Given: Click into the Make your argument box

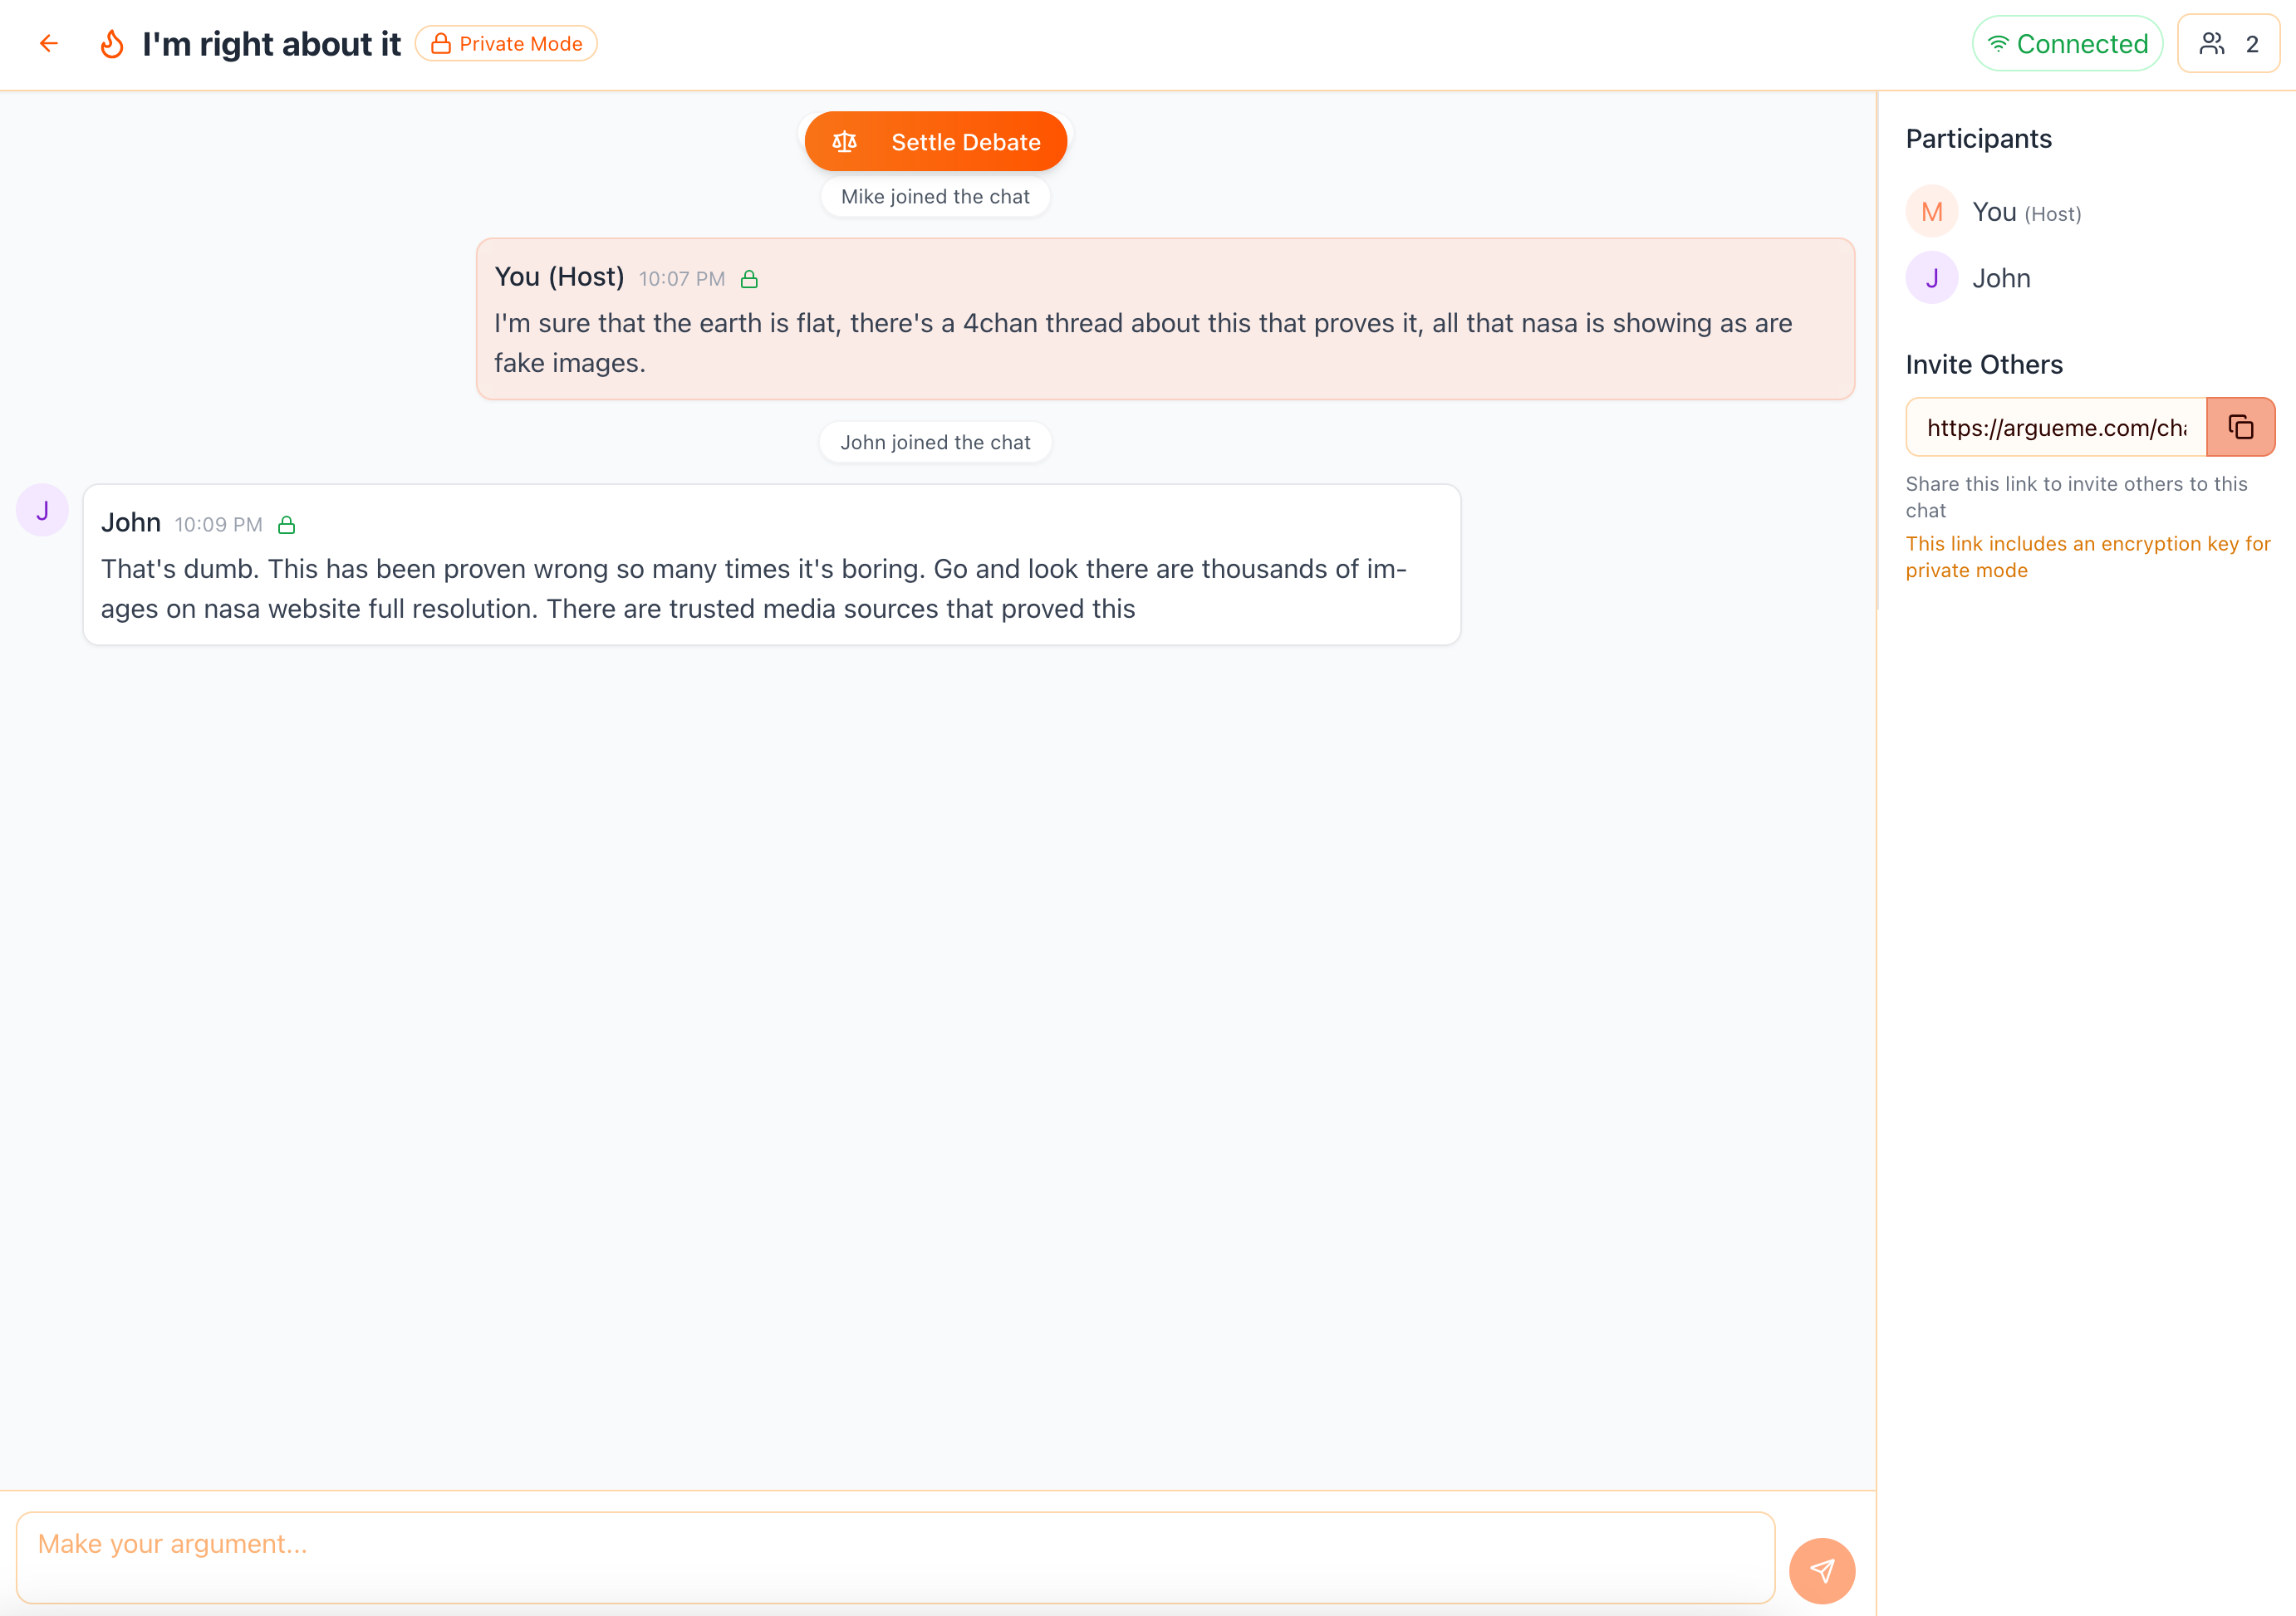Looking at the screenshot, I should click(895, 1556).
